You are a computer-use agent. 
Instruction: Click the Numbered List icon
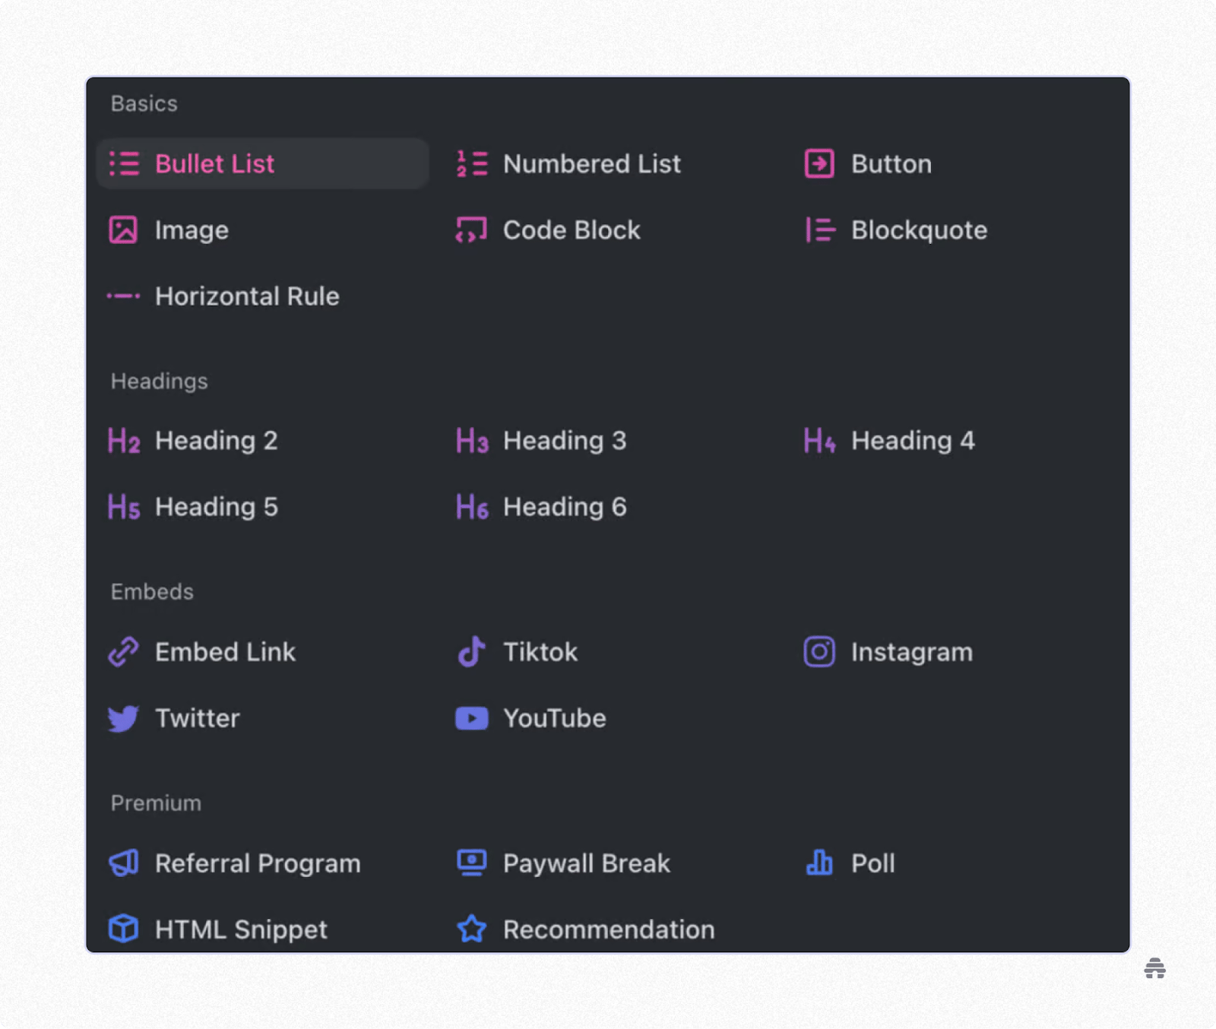[x=471, y=163]
